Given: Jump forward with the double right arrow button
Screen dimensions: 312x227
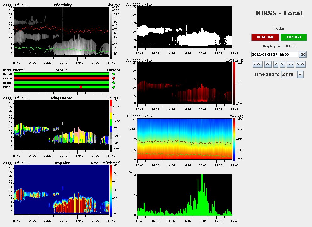Looking at the screenshot, I should (x=290, y=64).
